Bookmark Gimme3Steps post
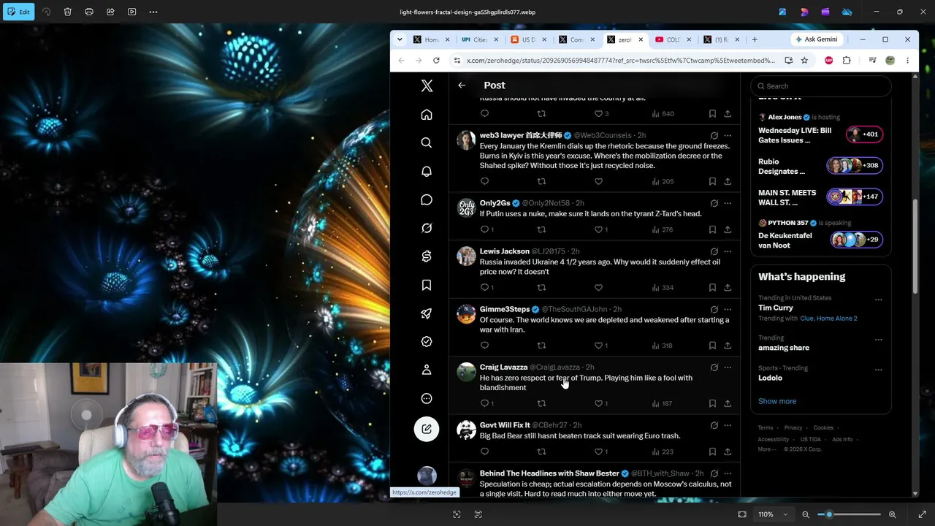The image size is (935, 526). click(712, 346)
